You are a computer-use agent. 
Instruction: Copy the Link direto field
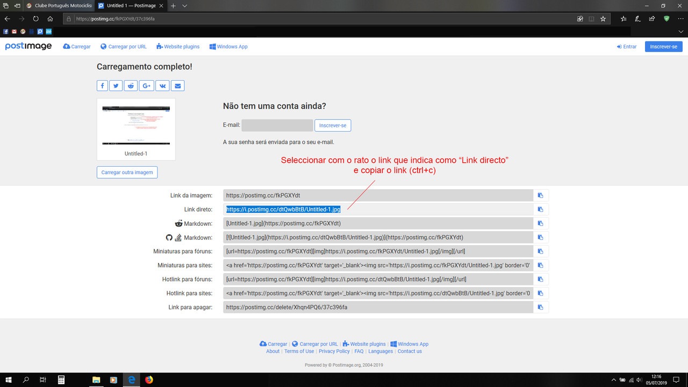point(541,209)
